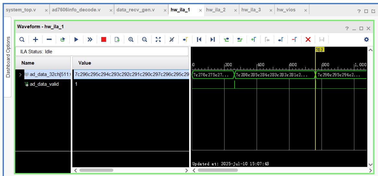Screen dimensions: 378x176
Task: Jump to the last time icon
Action: pos(213,40)
